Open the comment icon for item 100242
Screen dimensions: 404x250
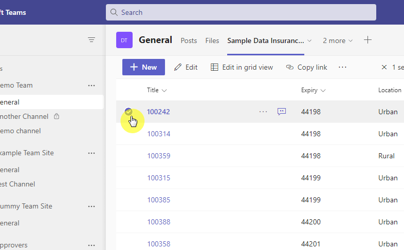pyautogui.click(x=282, y=111)
